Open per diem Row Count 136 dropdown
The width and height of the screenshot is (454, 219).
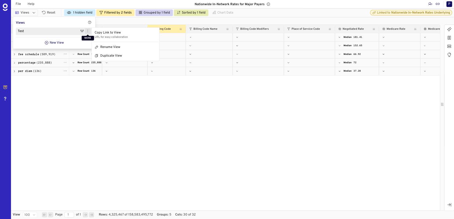(74, 71)
